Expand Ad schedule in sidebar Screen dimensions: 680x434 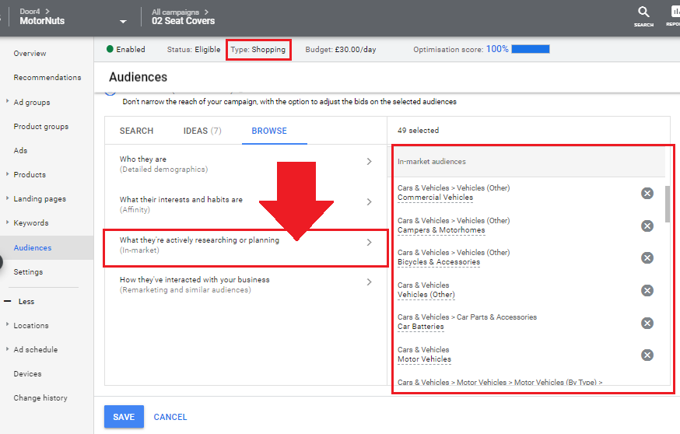pyautogui.click(x=7, y=349)
